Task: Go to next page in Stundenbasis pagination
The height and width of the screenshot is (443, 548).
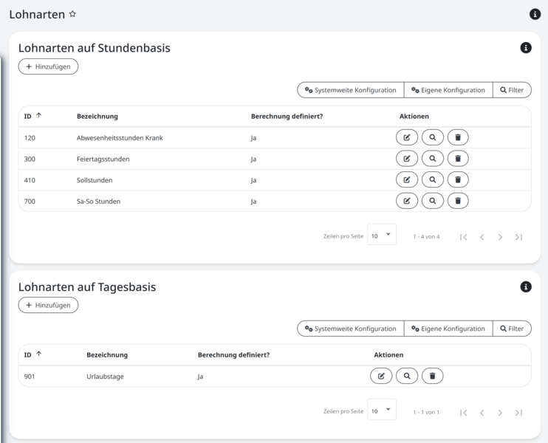Action: 500,237
